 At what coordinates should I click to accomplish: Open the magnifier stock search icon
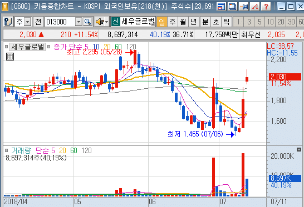[88, 22]
